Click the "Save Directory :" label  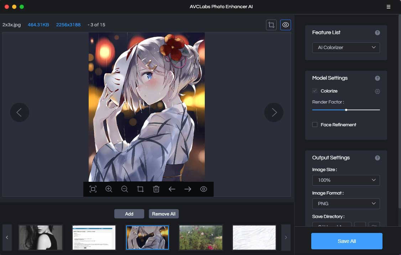coord(328,217)
